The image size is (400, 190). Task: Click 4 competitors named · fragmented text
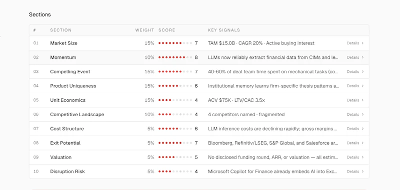click(x=246, y=115)
